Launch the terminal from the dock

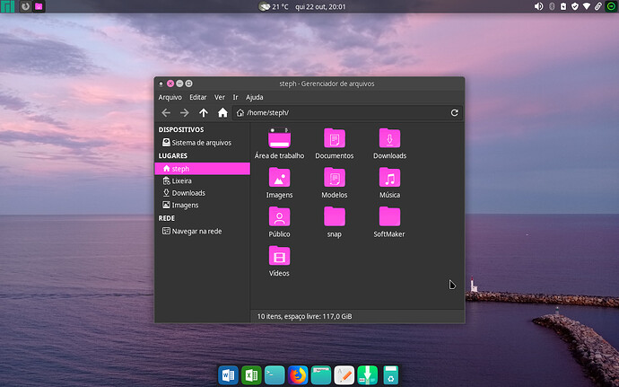click(x=275, y=374)
